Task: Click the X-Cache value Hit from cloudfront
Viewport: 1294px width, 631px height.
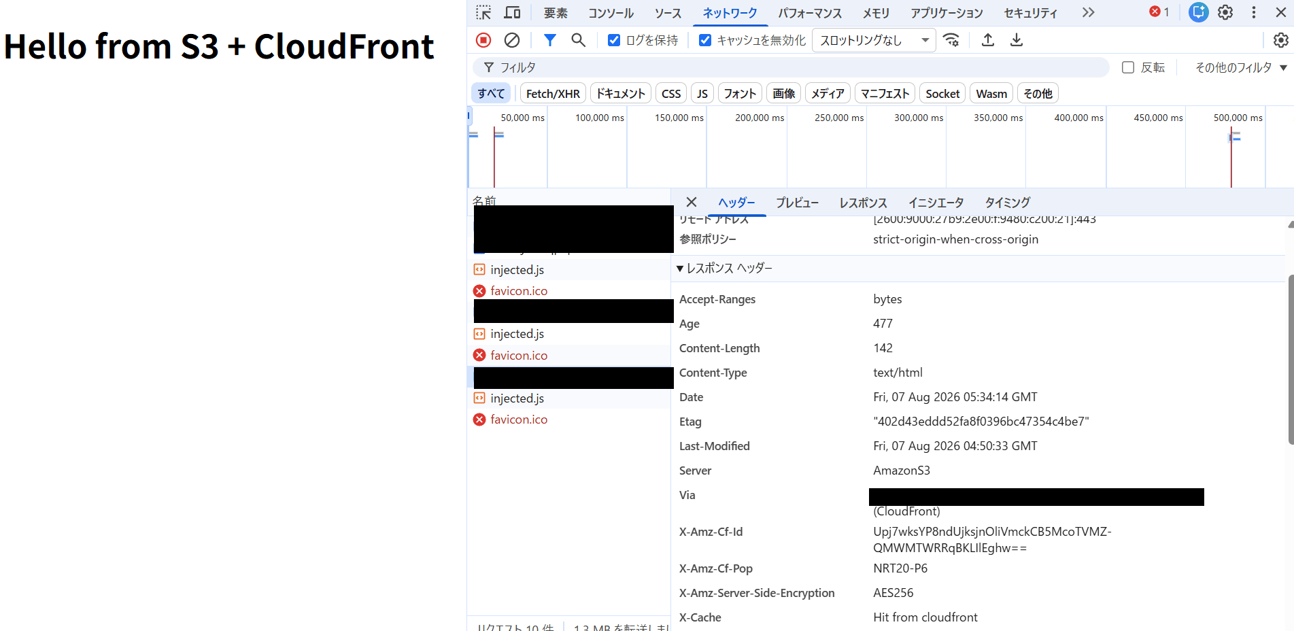Action: coord(925,617)
